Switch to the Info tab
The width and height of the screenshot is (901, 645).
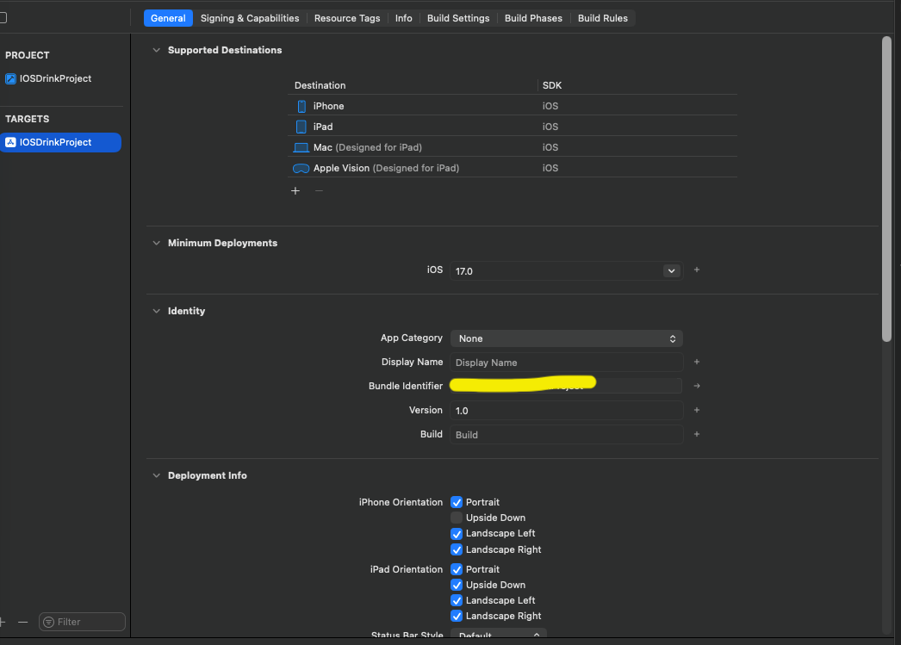pos(403,18)
